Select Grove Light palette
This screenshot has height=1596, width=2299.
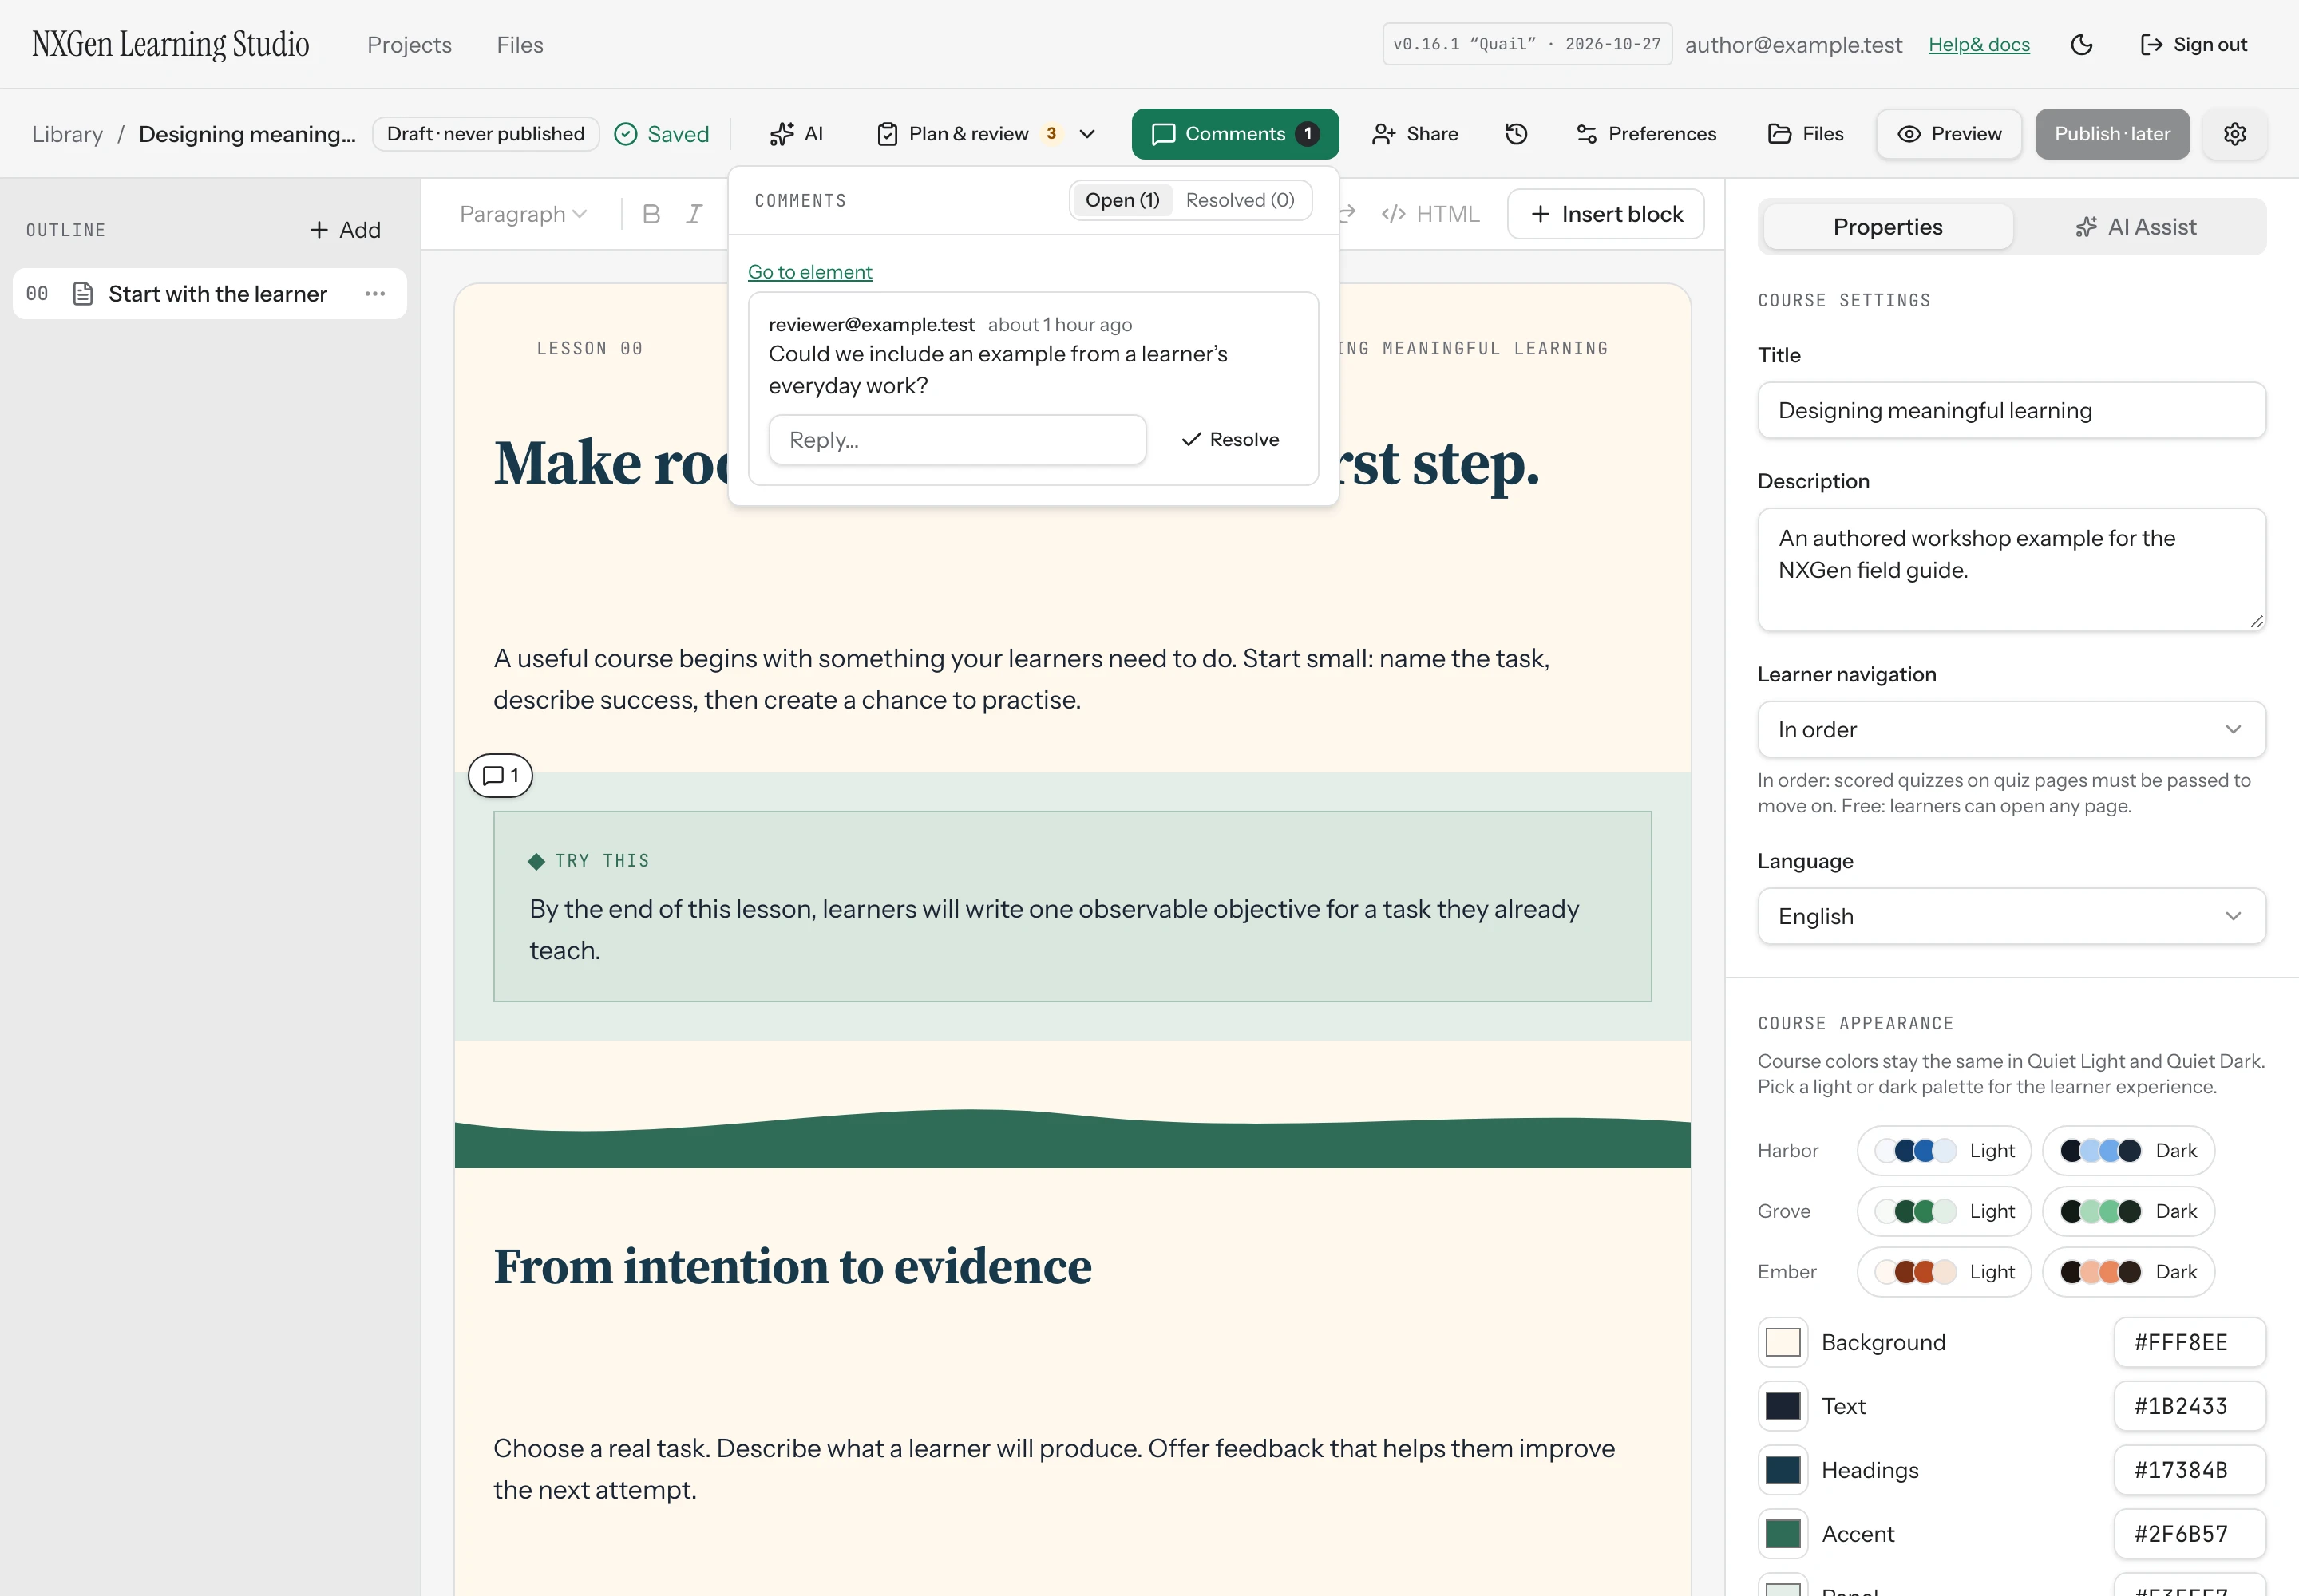click(x=1944, y=1211)
